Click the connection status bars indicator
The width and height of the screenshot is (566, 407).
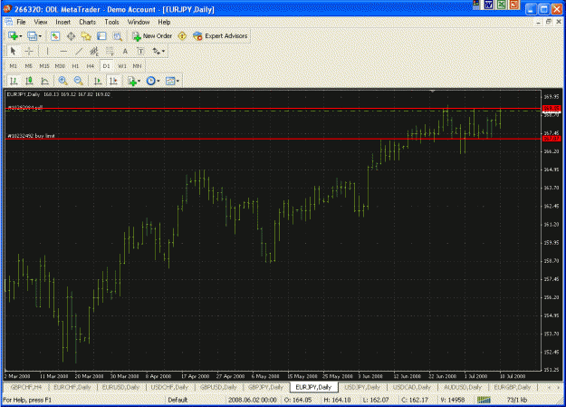tap(484, 400)
